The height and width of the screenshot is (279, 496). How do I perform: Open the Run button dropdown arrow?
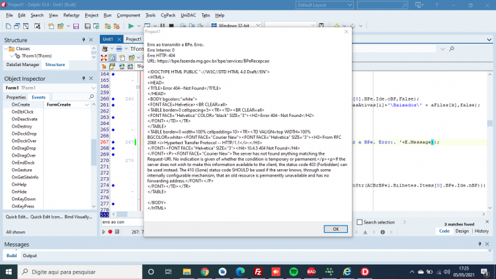coord(139,26)
